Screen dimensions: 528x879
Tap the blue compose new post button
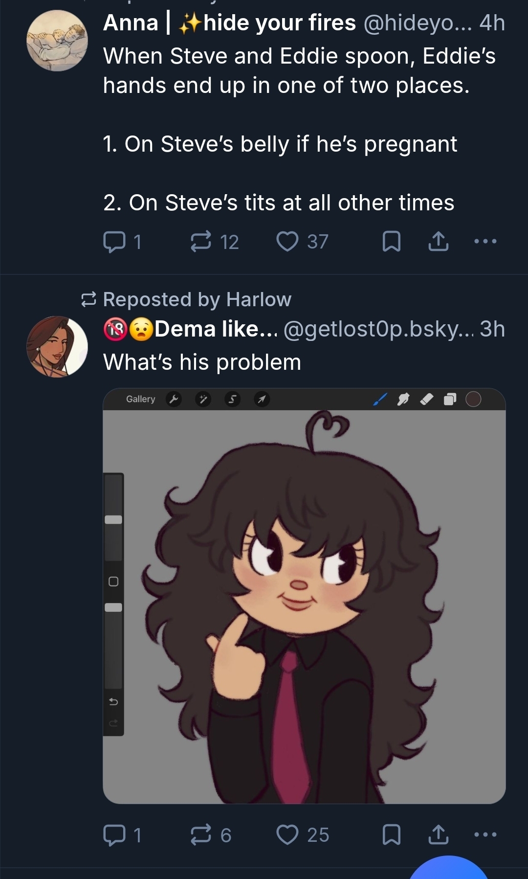[448, 871]
